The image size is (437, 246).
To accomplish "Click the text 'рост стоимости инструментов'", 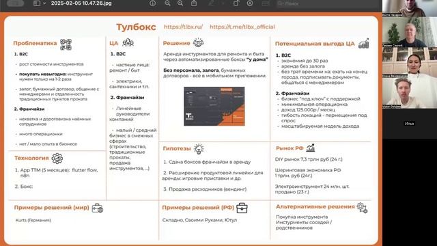I will point(51,64).
